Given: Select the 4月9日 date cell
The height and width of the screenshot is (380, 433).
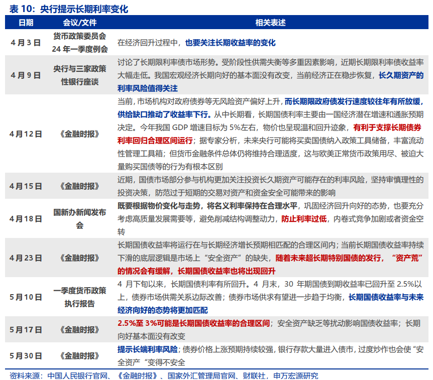Looking at the screenshot, I should pos(26,75).
